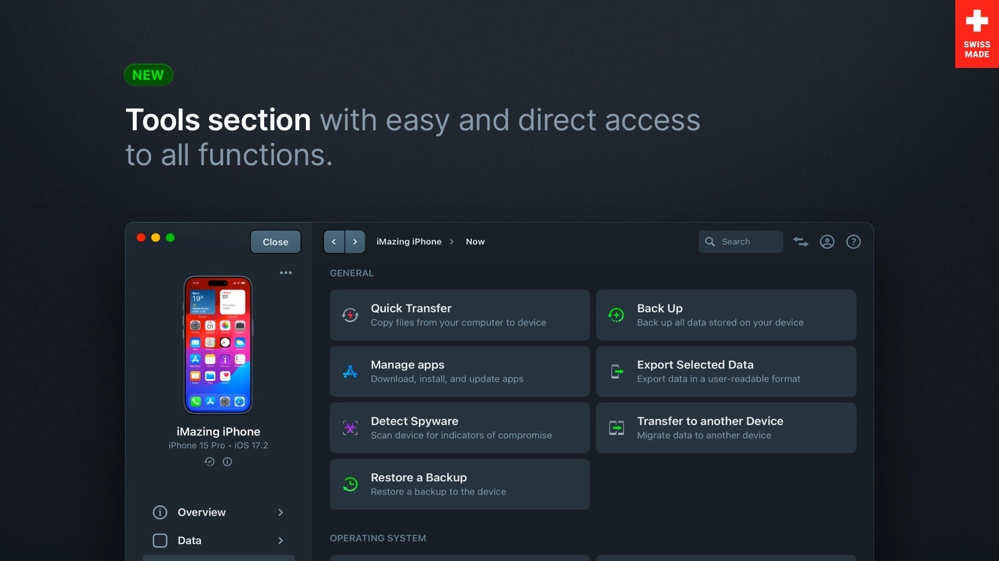
Task: Click the Detect Spyware bug icon
Action: click(x=350, y=428)
